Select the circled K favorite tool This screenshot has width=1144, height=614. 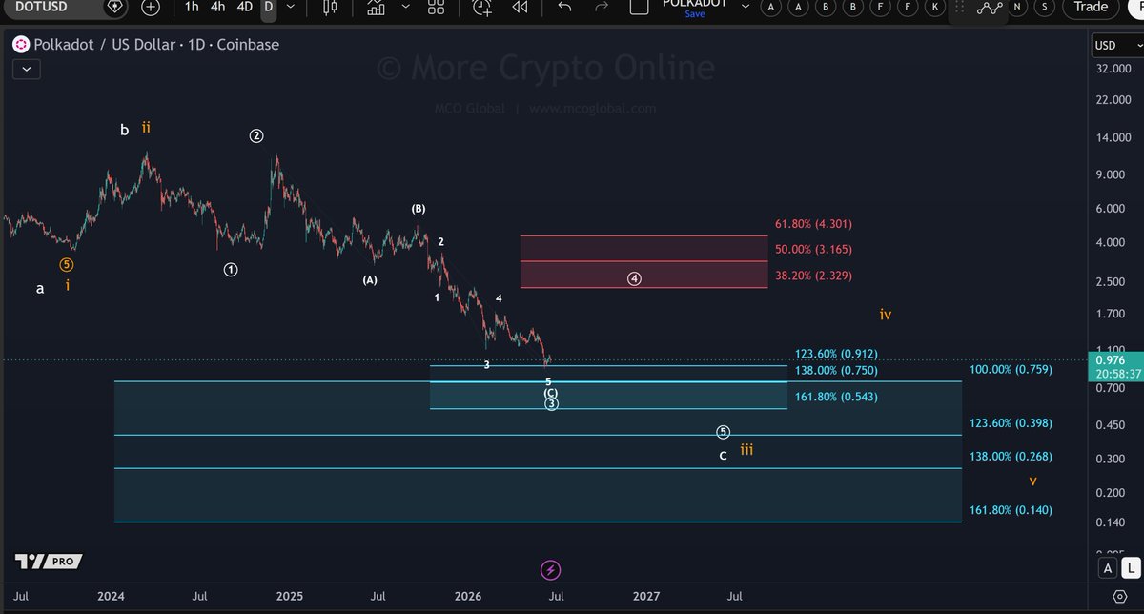(935, 7)
